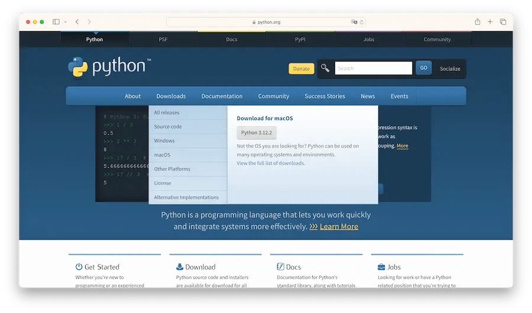Click the Jobs section heading

tap(394, 267)
